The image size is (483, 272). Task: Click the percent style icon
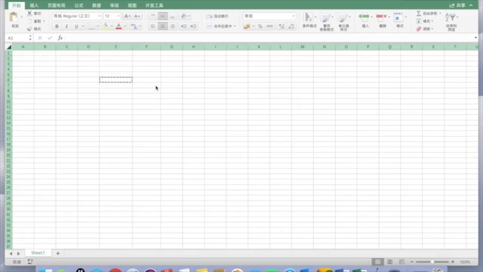pyautogui.click(x=260, y=26)
